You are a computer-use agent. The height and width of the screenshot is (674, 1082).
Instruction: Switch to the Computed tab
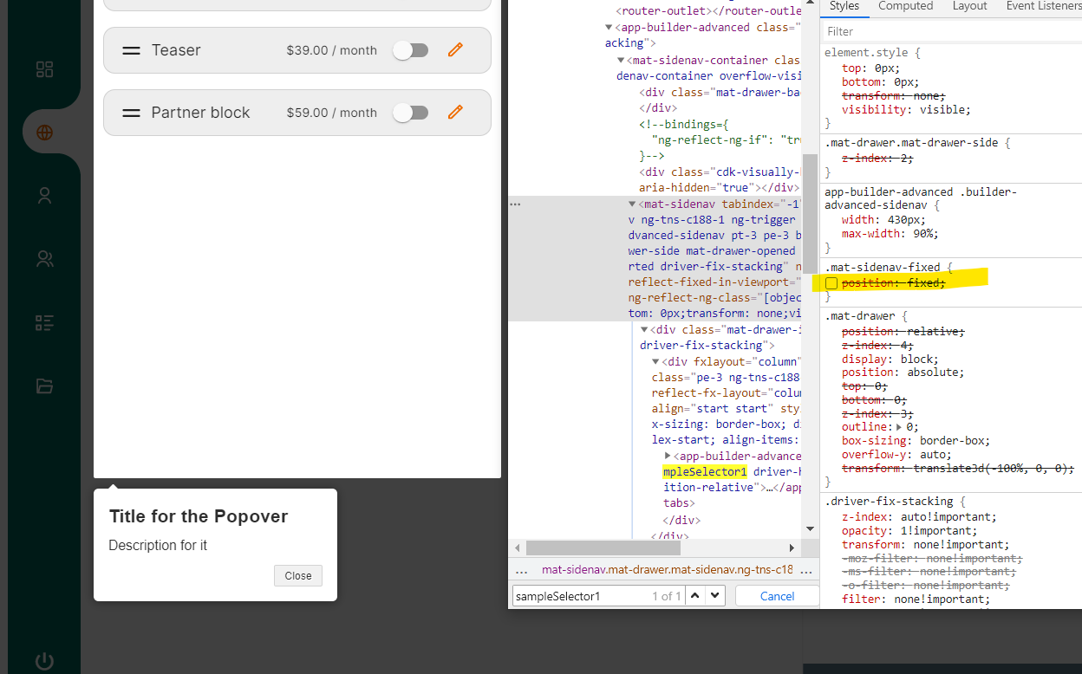[905, 7]
